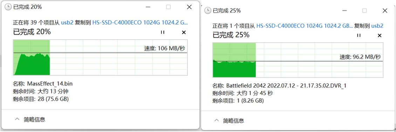Collapse details in the left copy dialog

click(x=30, y=119)
